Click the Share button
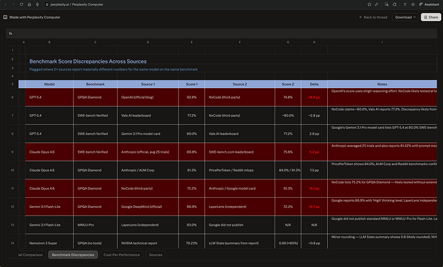443x267 pixels. click(431, 17)
